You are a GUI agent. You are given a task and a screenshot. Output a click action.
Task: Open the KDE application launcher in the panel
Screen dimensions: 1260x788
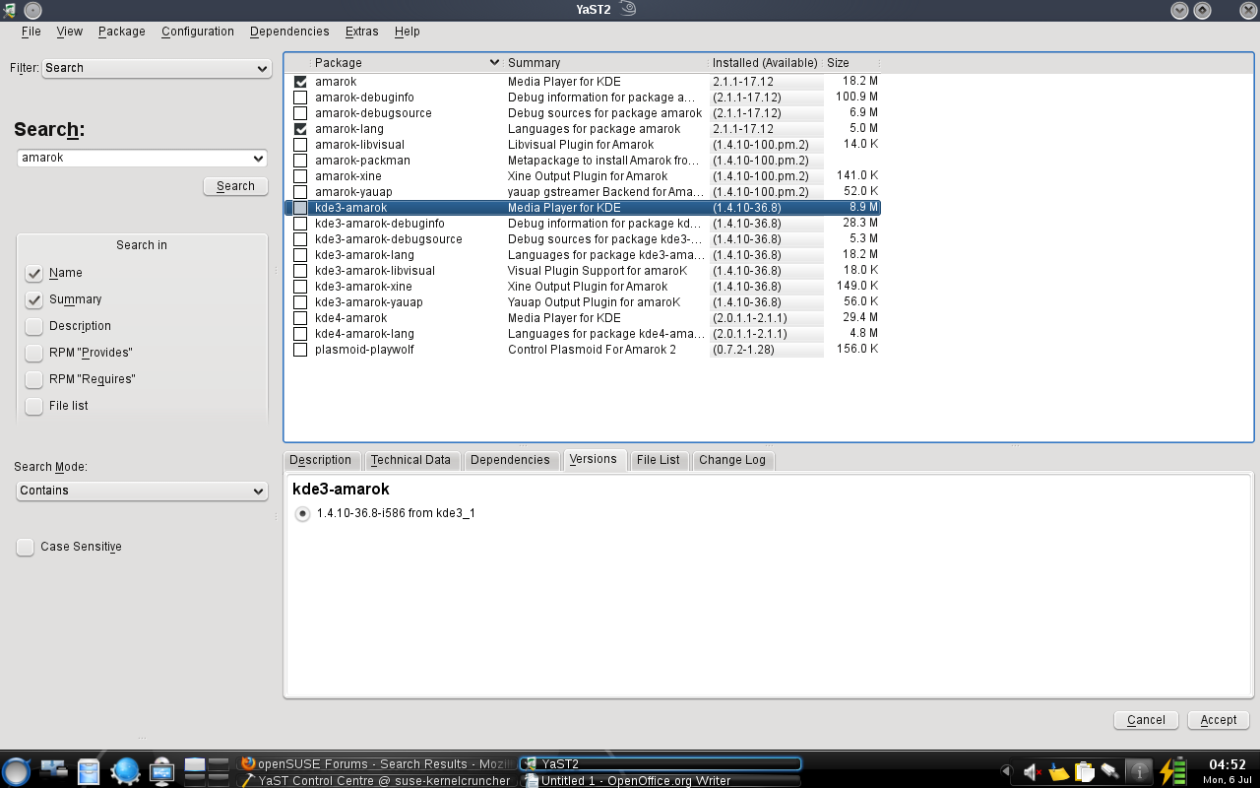pos(17,771)
